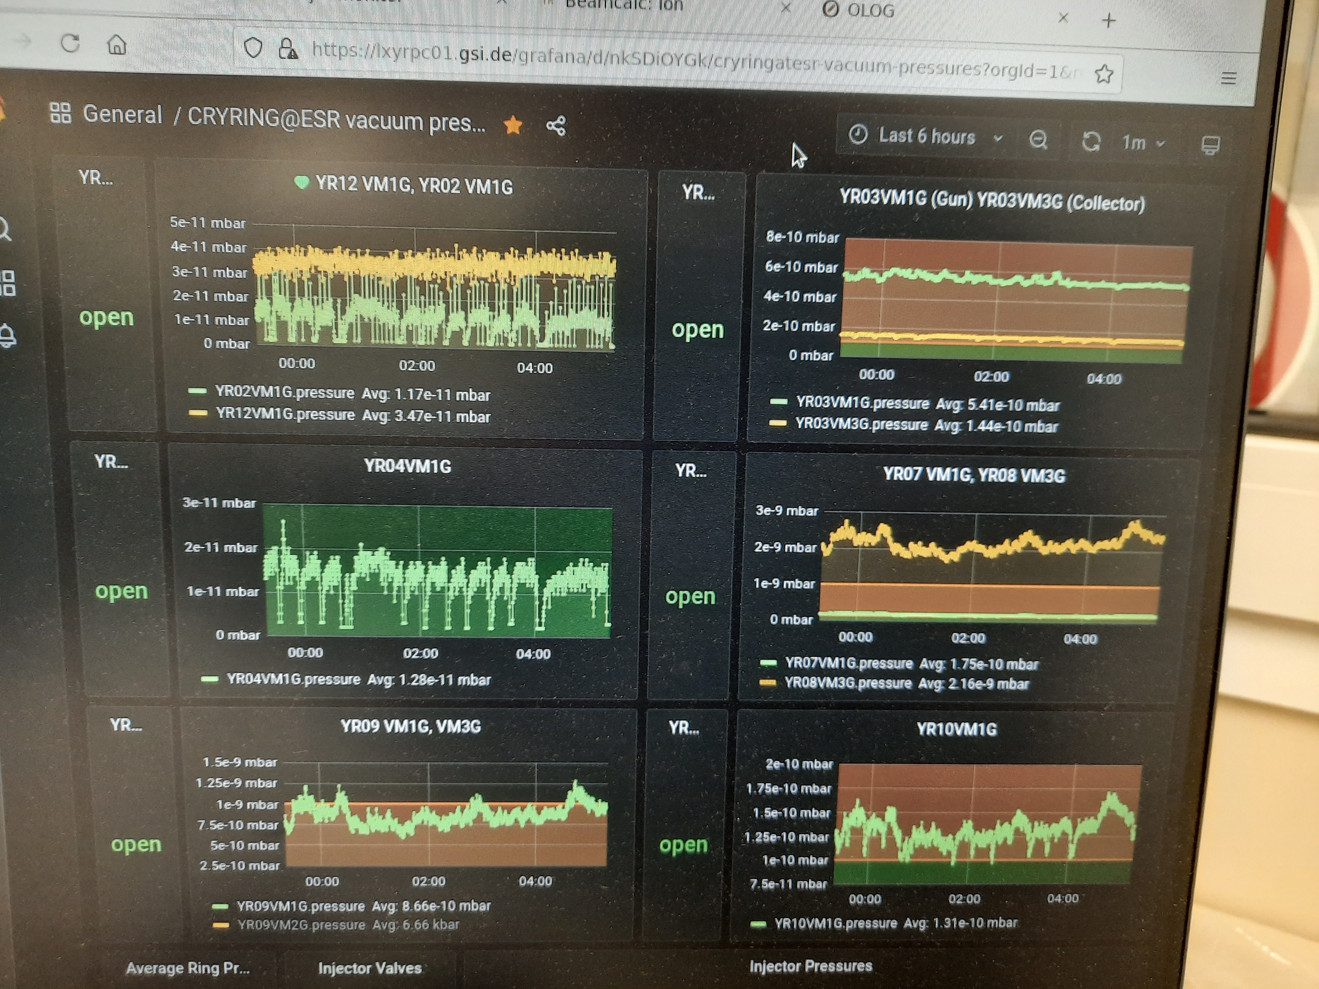Go to browser home page
Image resolution: width=1319 pixels, height=989 pixels.
click(x=117, y=44)
